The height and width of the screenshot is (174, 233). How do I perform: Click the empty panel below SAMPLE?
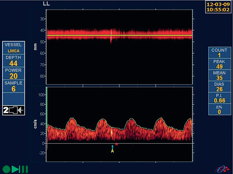(x=14, y=99)
